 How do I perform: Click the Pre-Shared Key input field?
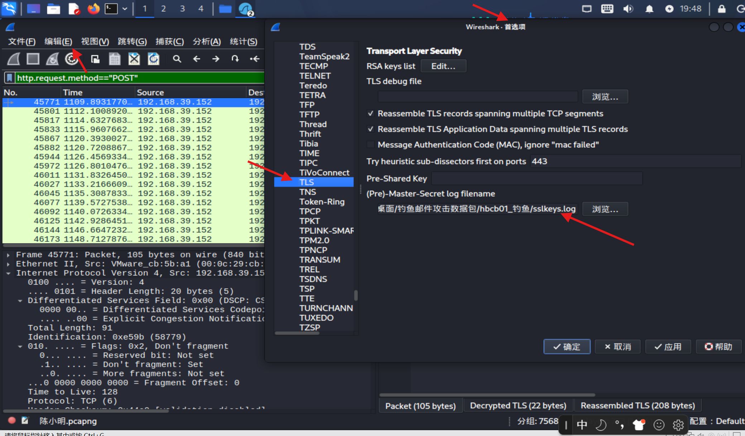click(x=537, y=178)
